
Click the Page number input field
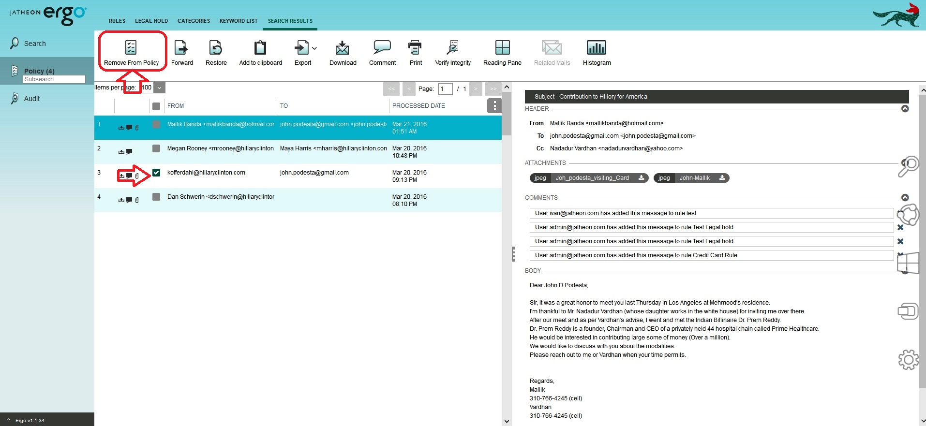445,89
